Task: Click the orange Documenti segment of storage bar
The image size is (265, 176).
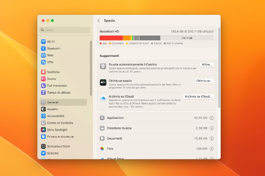Action: tap(127, 38)
